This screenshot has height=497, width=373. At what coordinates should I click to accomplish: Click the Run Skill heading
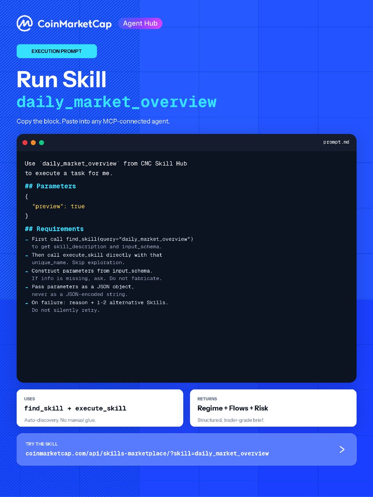pyautogui.click(x=61, y=80)
